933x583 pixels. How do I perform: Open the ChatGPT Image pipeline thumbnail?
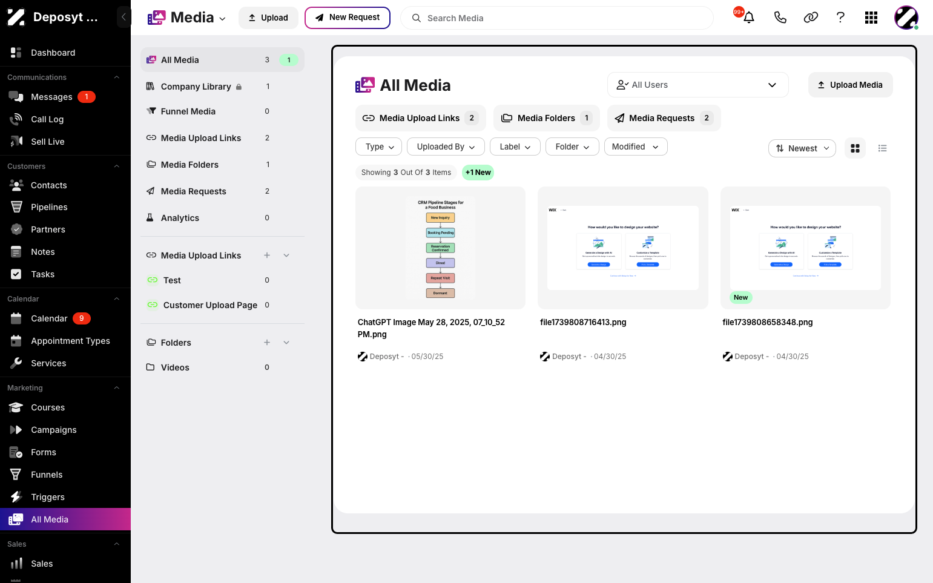pos(440,248)
